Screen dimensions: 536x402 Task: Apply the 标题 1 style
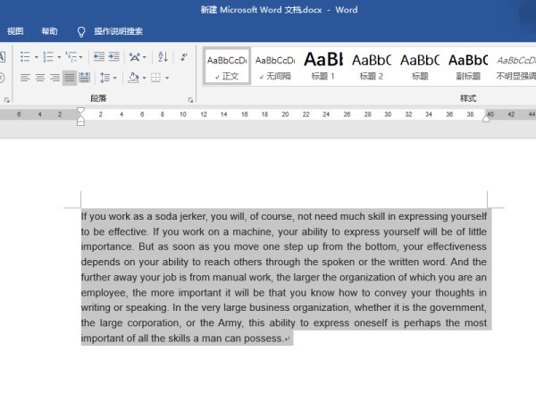click(x=323, y=66)
